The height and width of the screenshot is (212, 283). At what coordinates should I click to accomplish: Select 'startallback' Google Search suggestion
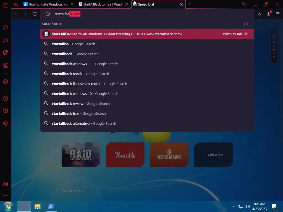[147, 54]
